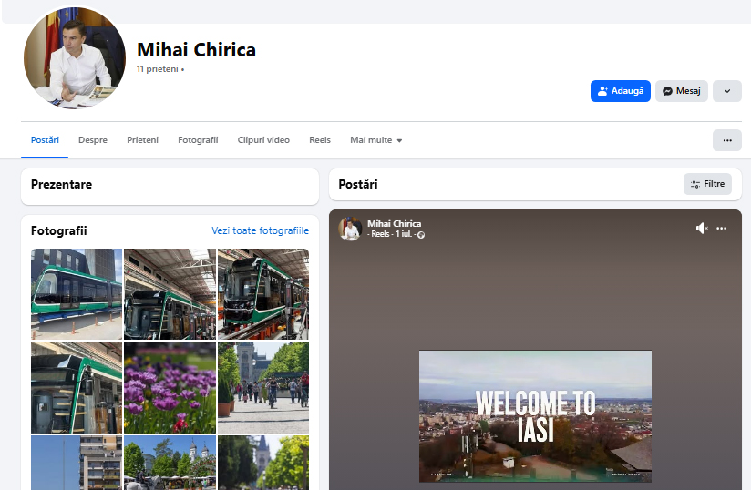
Task: Click Vezi toate fotografiile link
Action: point(260,230)
